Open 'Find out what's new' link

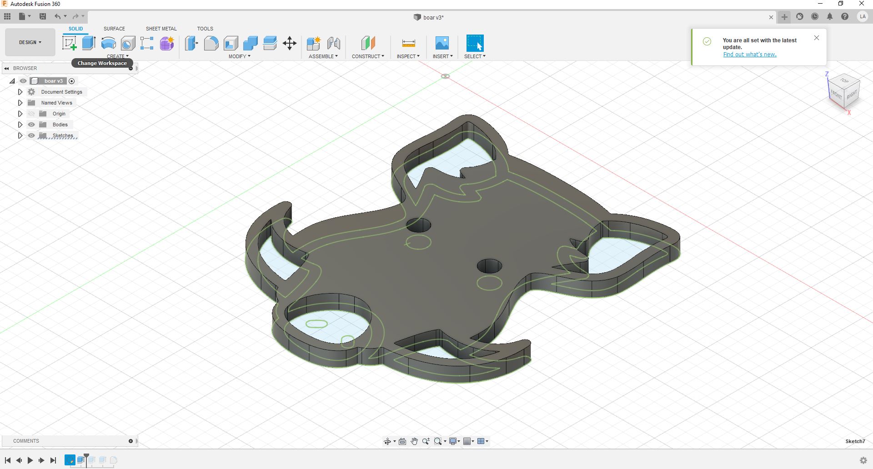pos(750,55)
